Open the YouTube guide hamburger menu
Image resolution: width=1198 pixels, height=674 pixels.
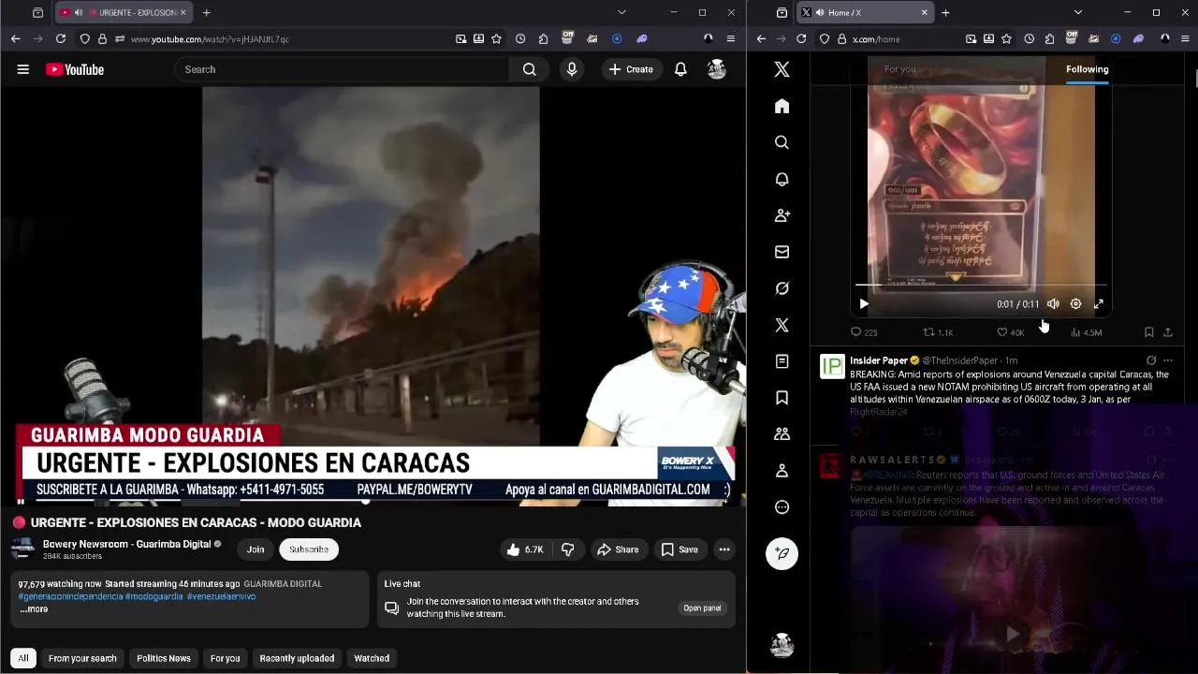coord(22,69)
